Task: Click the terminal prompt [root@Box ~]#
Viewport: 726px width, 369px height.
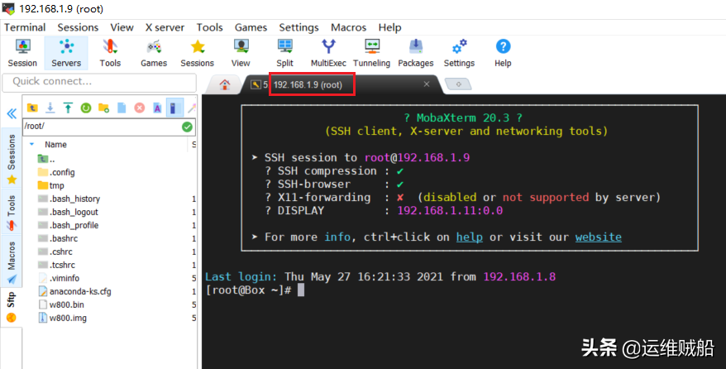Action: pos(248,290)
